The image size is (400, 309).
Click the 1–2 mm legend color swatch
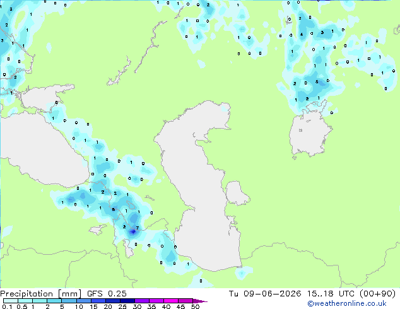coord(40,301)
